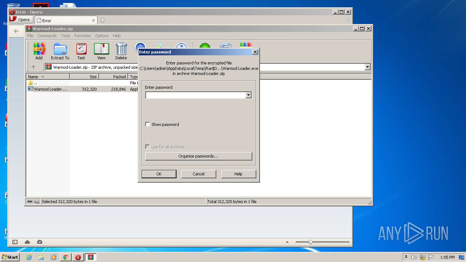The width and height of the screenshot is (466, 262).
Task: Open the Tools menu in WinRAR
Action: [66, 36]
